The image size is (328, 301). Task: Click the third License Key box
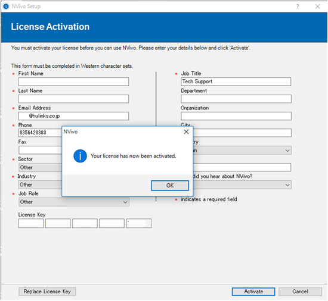pyautogui.click(x=85, y=223)
